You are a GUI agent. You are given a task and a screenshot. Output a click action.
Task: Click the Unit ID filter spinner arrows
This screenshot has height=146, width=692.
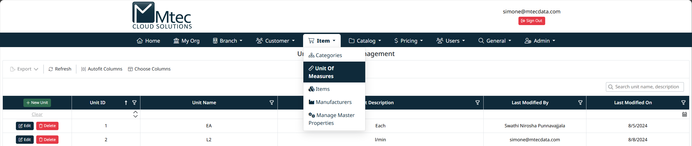click(135, 114)
